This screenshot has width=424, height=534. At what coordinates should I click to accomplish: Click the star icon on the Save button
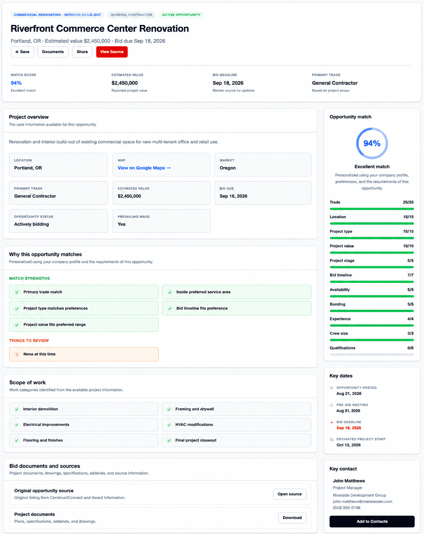tap(17, 52)
